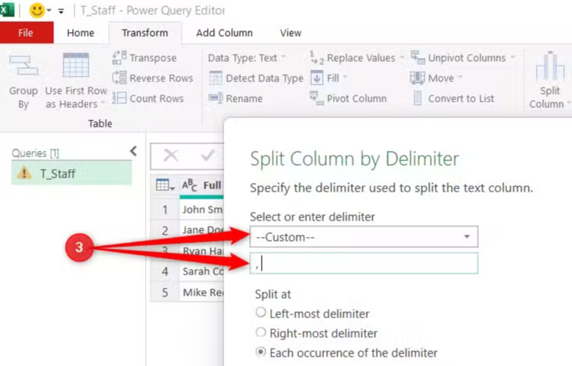Select the T_Staff query
Image resolution: width=572 pixels, height=366 pixels.
tap(71, 173)
